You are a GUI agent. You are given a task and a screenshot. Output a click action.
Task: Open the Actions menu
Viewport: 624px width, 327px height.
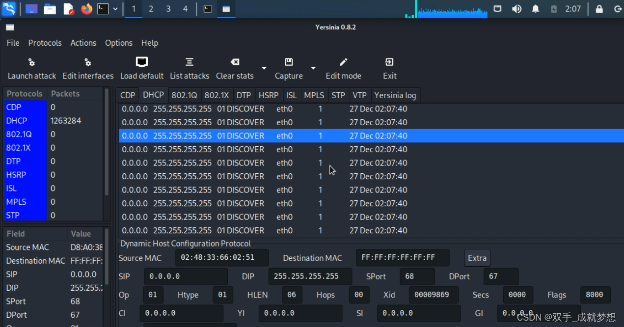pyautogui.click(x=83, y=43)
